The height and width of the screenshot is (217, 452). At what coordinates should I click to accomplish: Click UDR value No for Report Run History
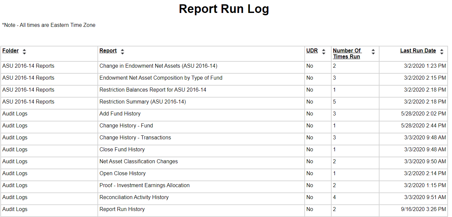click(310, 209)
